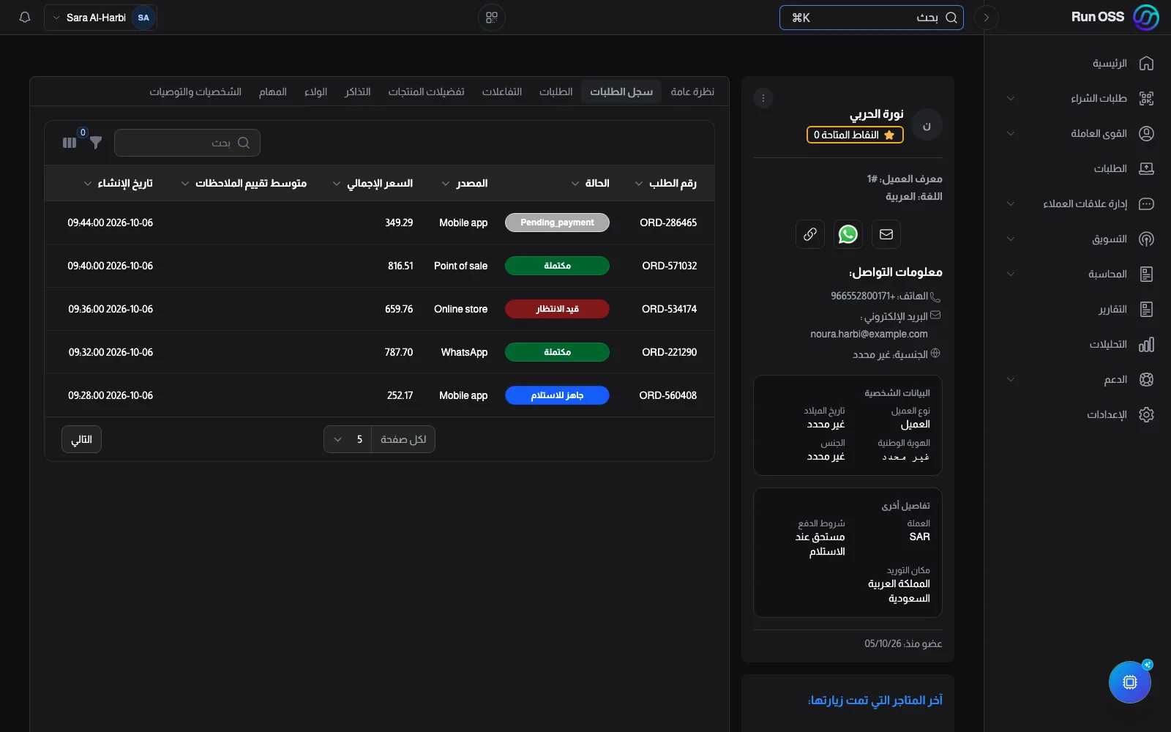Collapse sidebar with the chevron arrow
The height and width of the screenshot is (732, 1171).
pos(987,18)
